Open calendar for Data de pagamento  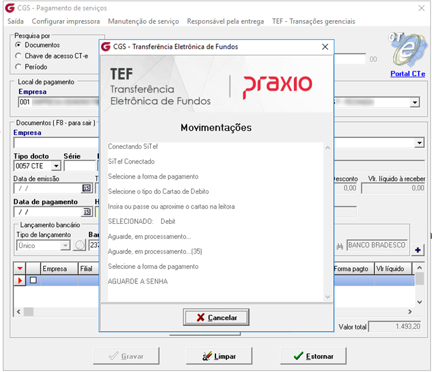[x=87, y=212]
